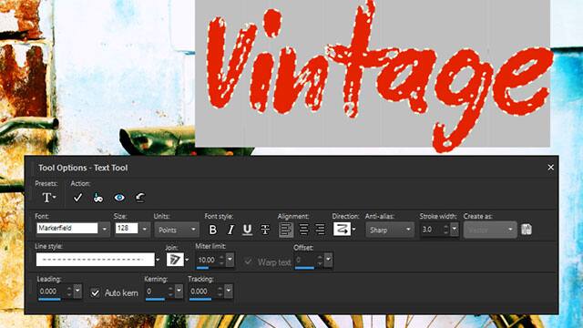This screenshot has height=328, width=583.
Task: Toggle the eye preview action icon
Action: [x=119, y=198]
